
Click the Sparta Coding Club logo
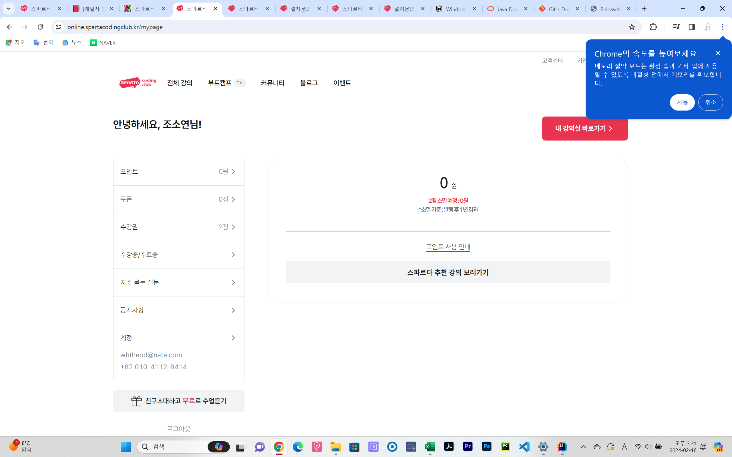[138, 83]
